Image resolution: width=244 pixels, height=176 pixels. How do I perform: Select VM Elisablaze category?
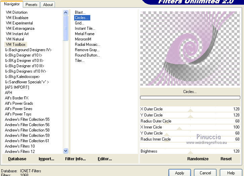(x=17, y=18)
